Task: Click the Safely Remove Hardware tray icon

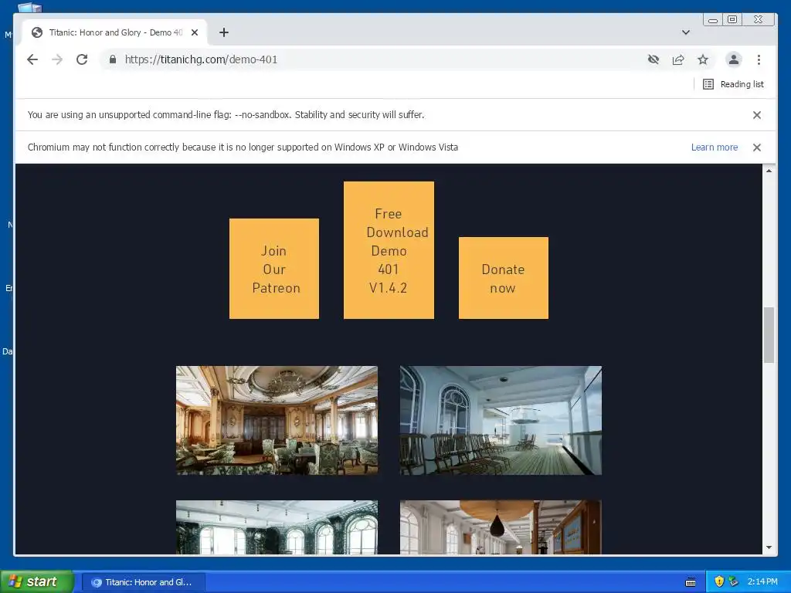Action: pyautogui.click(x=734, y=581)
